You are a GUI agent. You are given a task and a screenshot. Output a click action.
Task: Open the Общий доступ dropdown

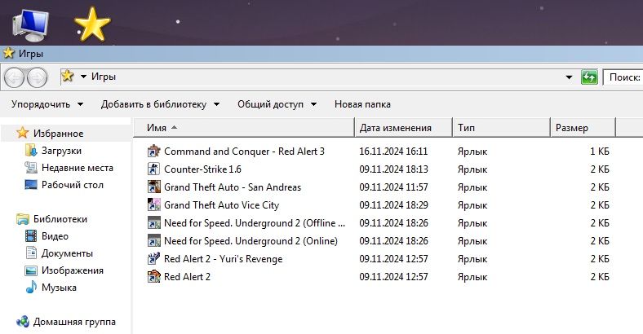(x=277, y=104)
